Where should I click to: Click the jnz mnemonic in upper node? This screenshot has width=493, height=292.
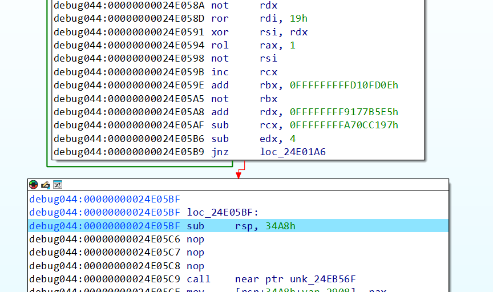coord(219,152)
